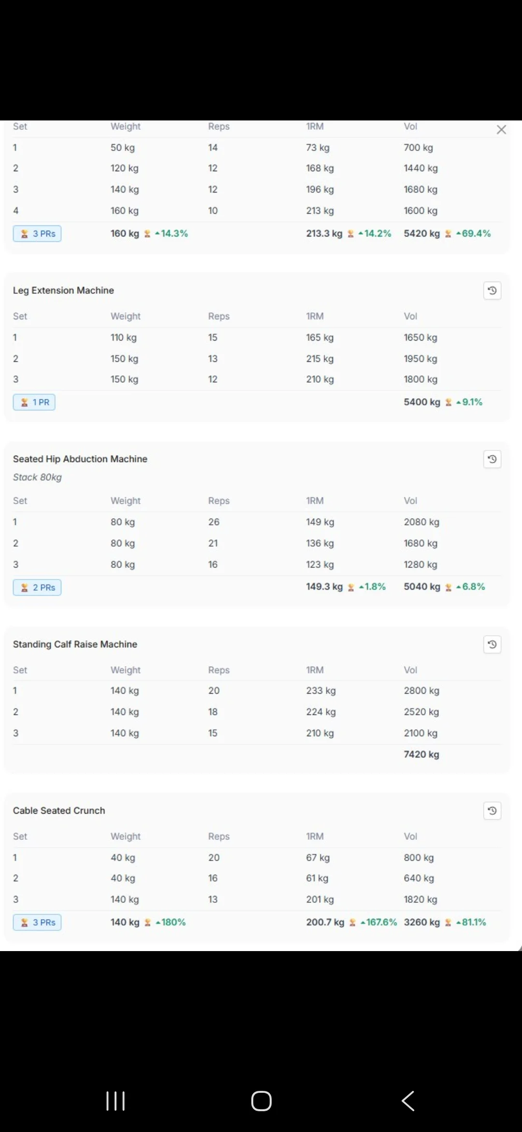Close the workout details with X

501,130
